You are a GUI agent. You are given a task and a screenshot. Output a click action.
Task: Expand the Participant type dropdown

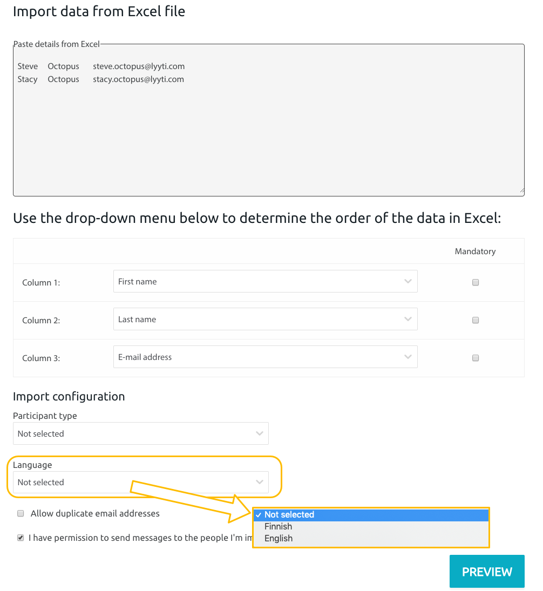pyautogui.click(x=140, y=433)
